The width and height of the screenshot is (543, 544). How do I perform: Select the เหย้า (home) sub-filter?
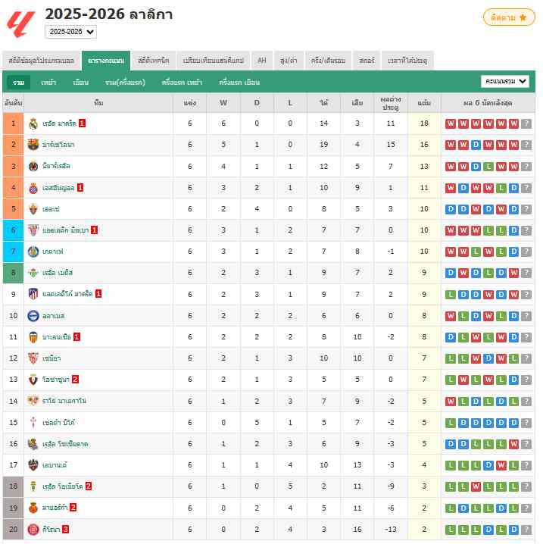pyautogui.click(x=48, y=82)
